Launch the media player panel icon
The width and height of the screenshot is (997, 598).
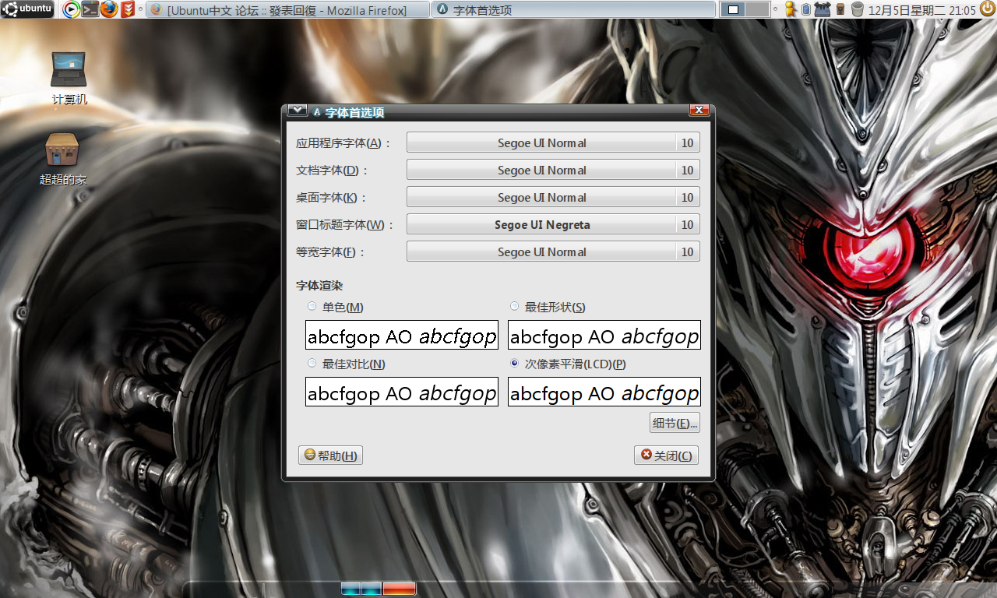click(x=72, y=9)
